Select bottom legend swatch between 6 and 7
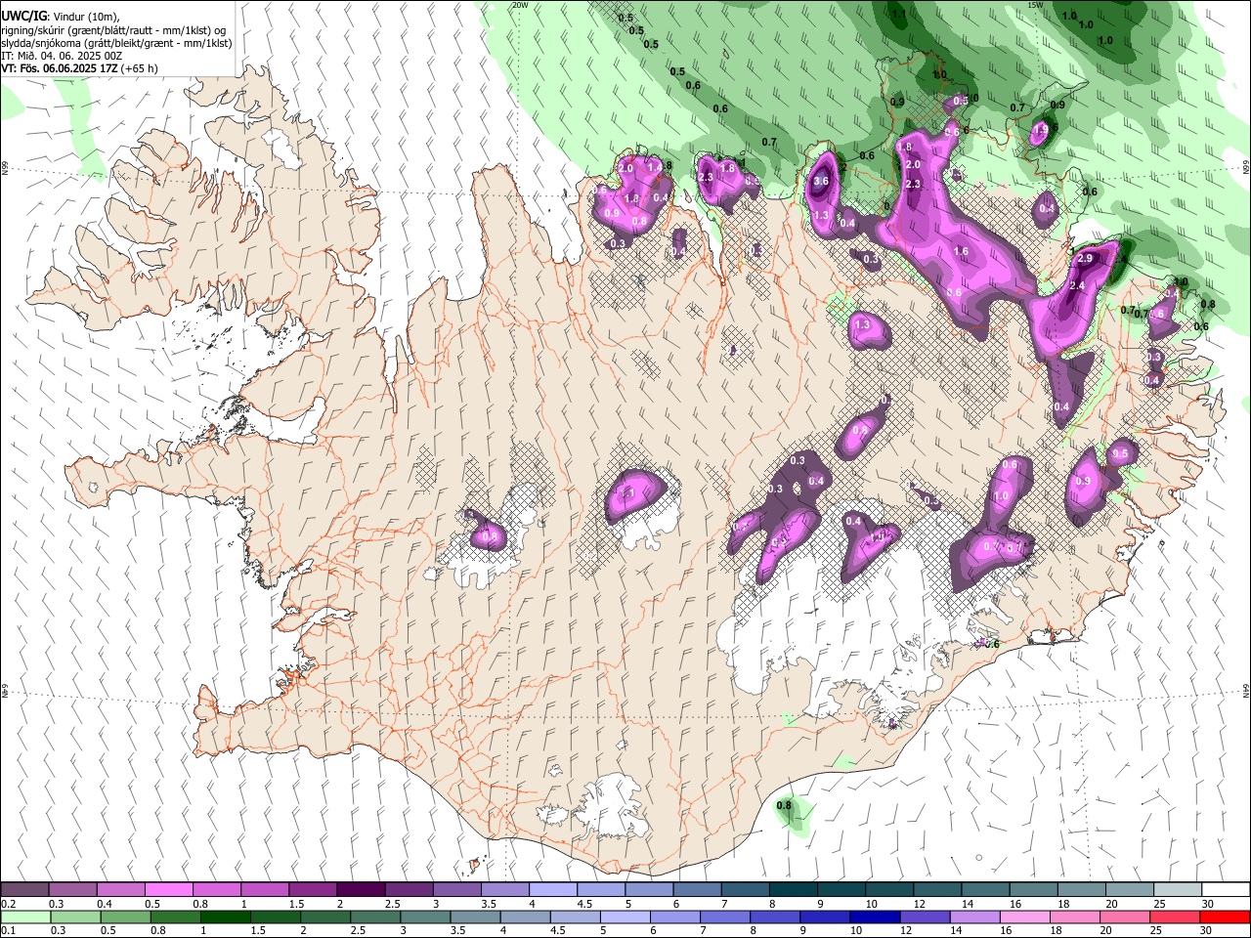Image resolution: width=1251 pixels, height=938 pixels. click(673, 917)
